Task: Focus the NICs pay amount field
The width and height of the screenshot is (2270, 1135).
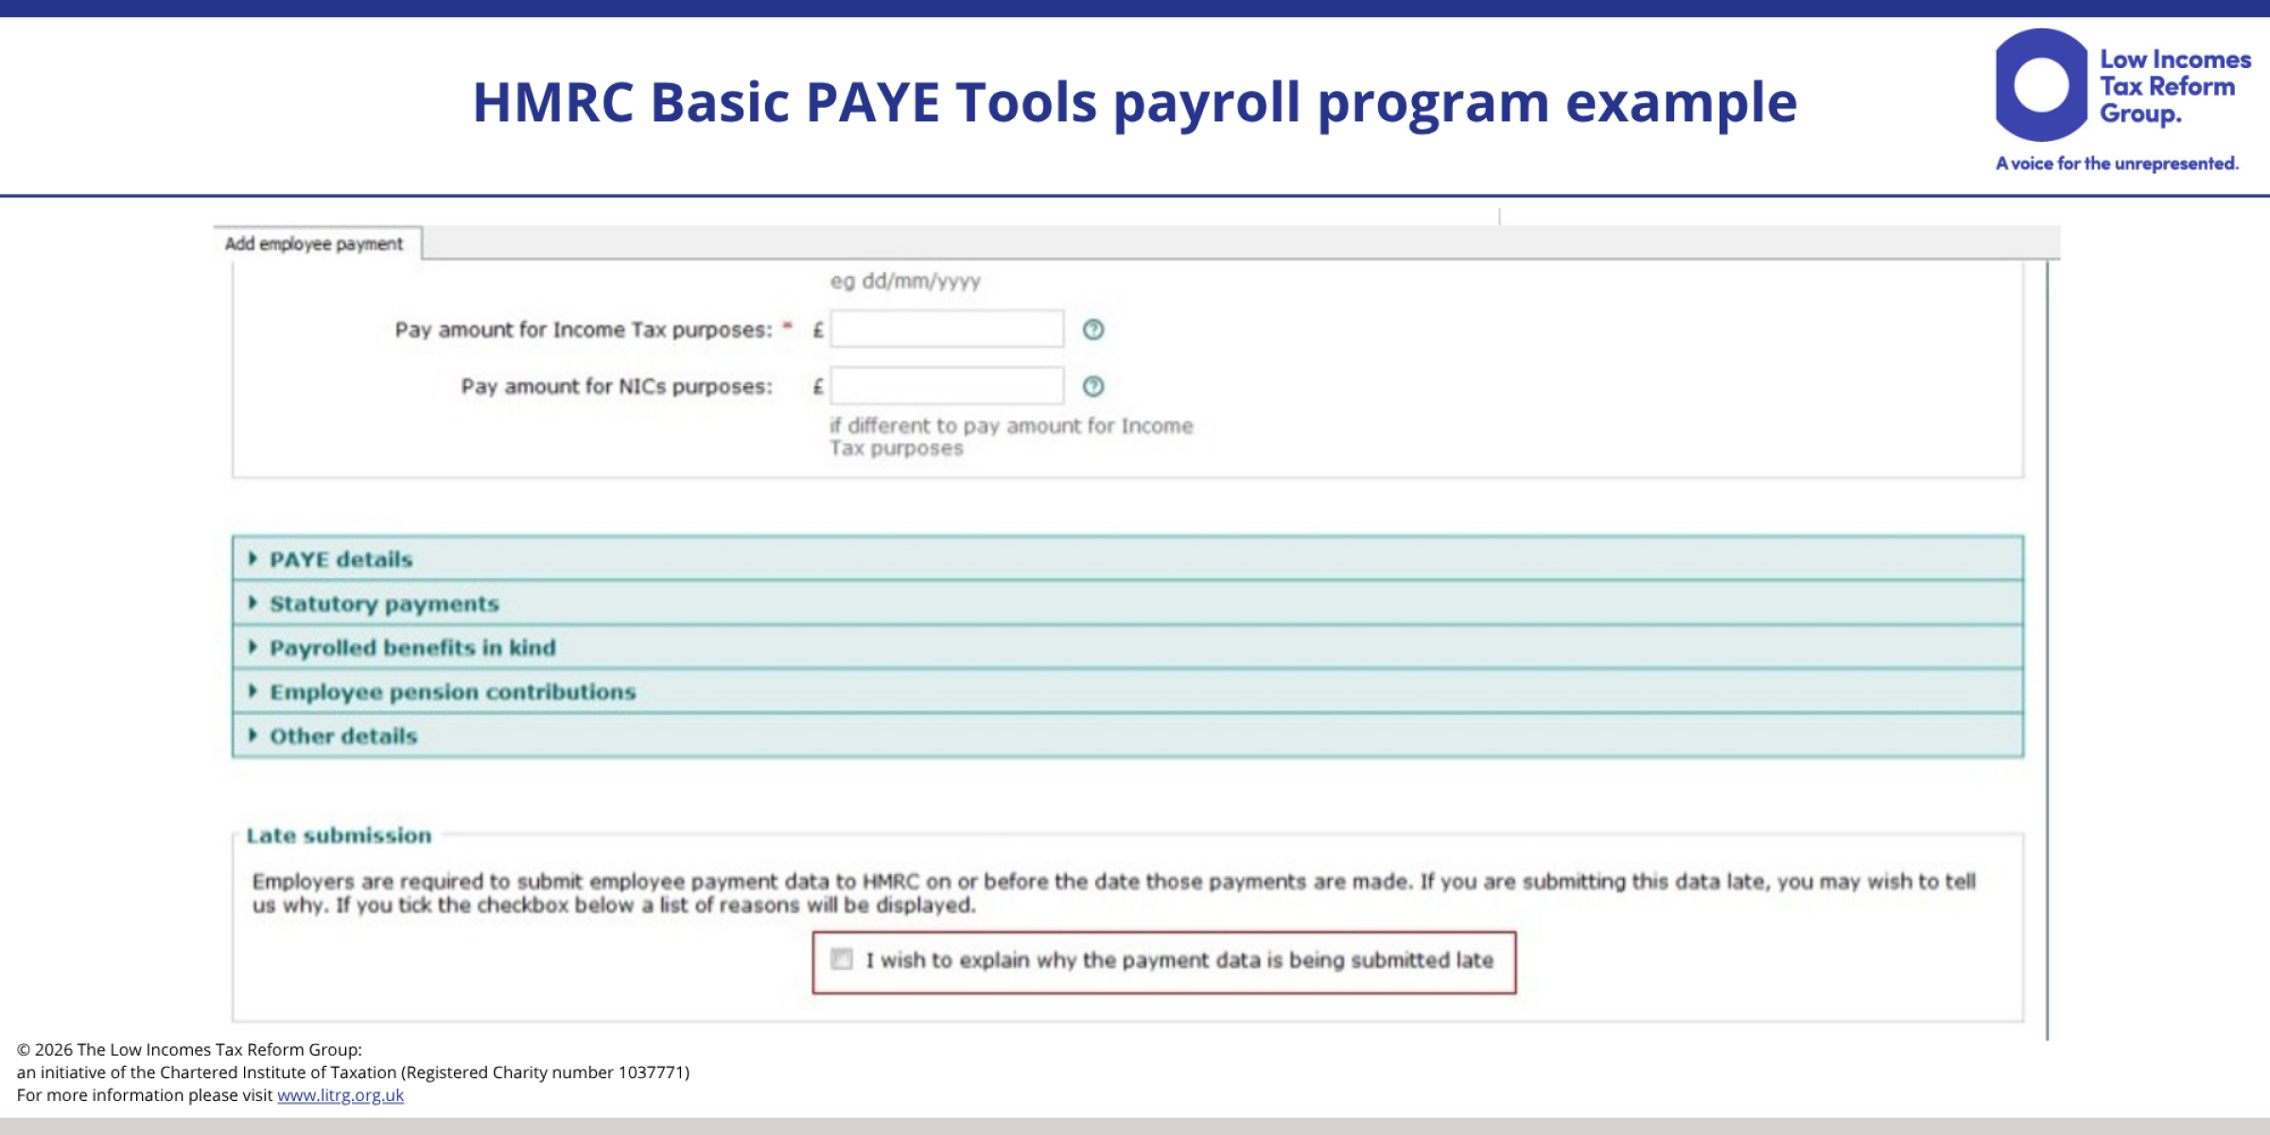Action: pyautogui.click(x=947, y=386)
